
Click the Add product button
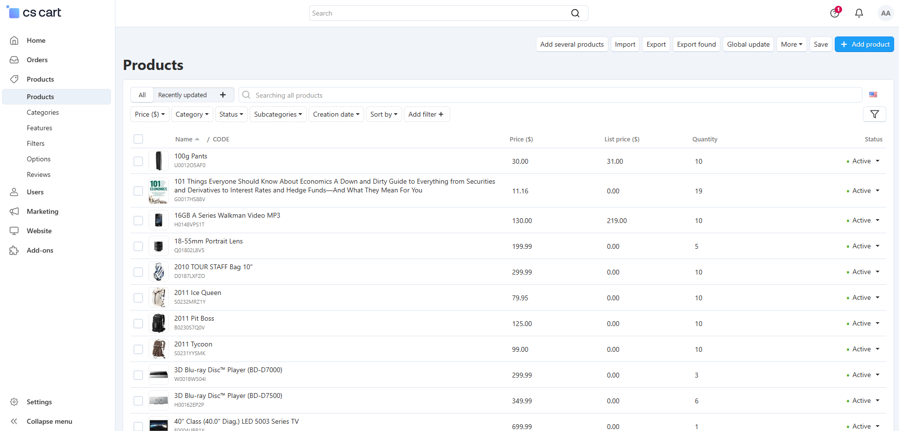pyautogui.click(x=864, y=44)
